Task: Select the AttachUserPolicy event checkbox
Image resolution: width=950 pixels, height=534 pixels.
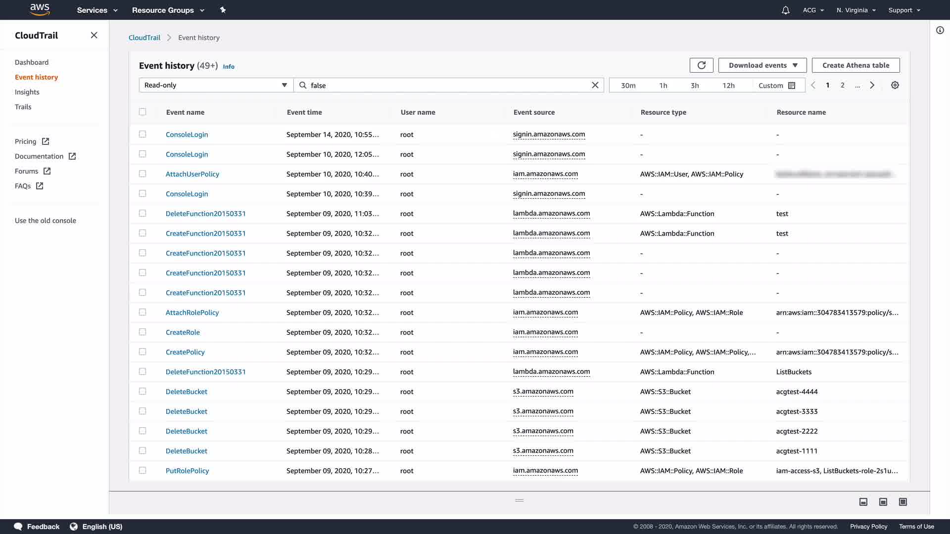Action: pyautogui.click(x=142, y=174)
